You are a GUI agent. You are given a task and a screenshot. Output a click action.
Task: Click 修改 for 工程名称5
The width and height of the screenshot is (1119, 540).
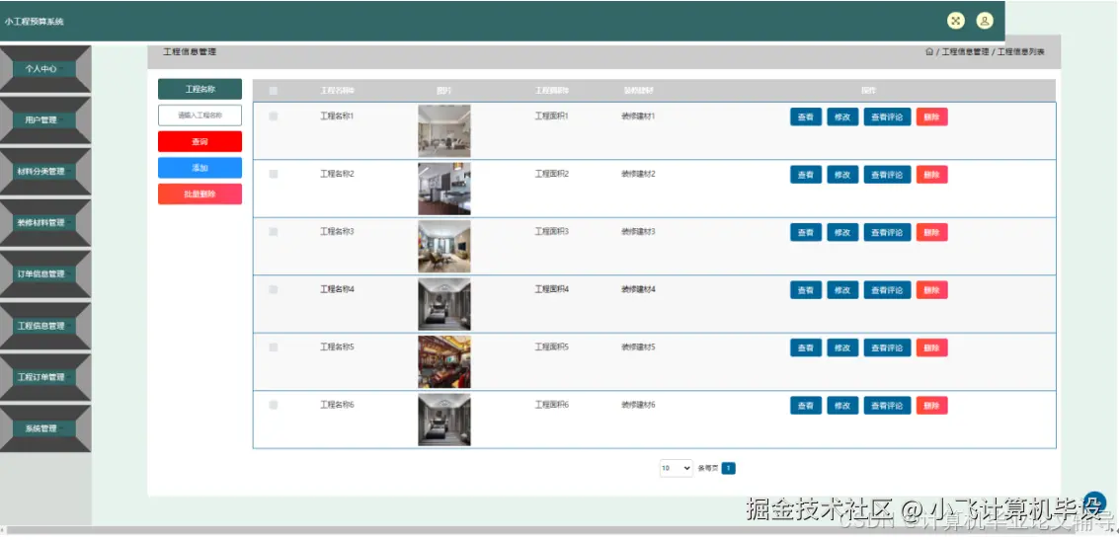842,348
